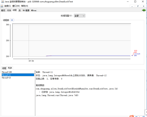This screenshot has height=117, width=147.
Task: Click the BLOCKED state line
Action: tap(71, 75)
